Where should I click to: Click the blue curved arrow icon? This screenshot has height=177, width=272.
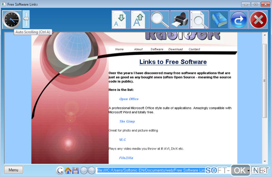(239, 19)
